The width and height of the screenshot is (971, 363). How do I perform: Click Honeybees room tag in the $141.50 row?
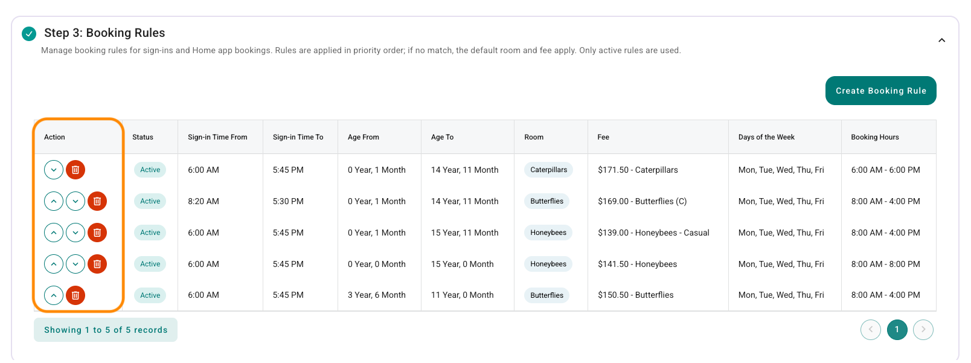pos(548,264)
